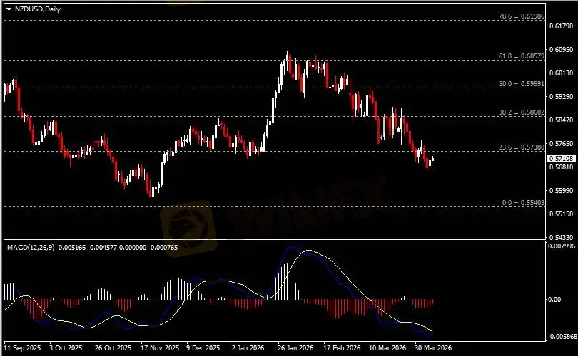This screenshot has width=578, height=356.
Task: Select the NZDUSD,Daily chart title
Action: click(38, 9)
